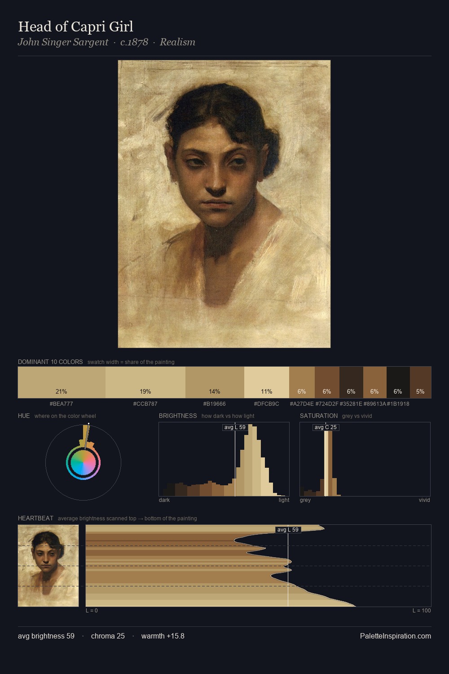449x674 pixels.
Task: Click the final swatch showing 5%
Action: click(420, 382)
